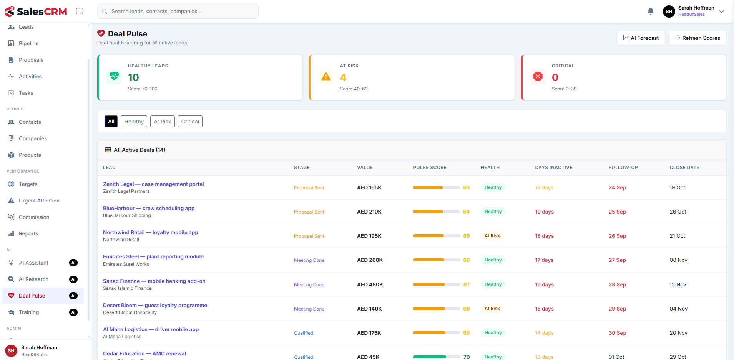Click the AI Forecast button
The height and width of the screenshot is (360, 734).
click(x=641, y=38)
